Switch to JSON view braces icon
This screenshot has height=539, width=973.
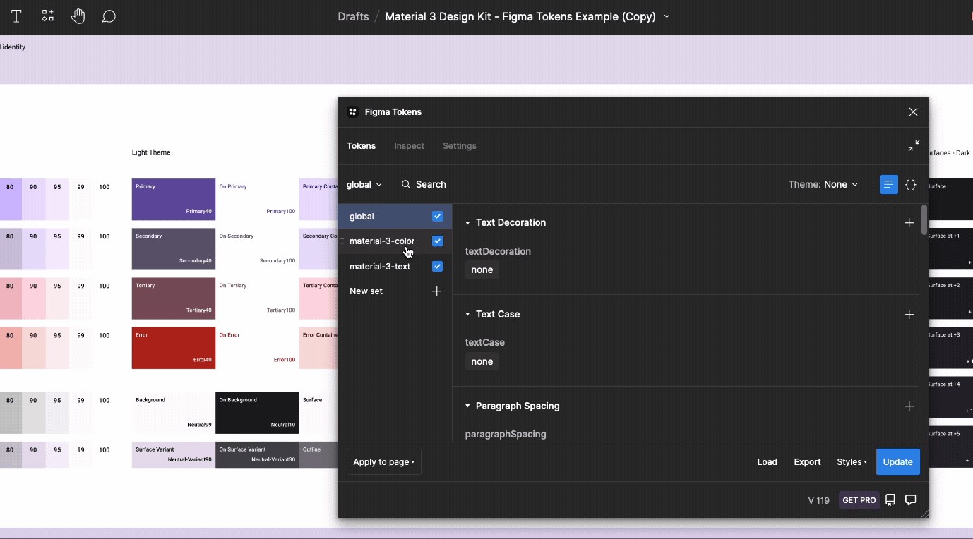[x=911, y=184]
